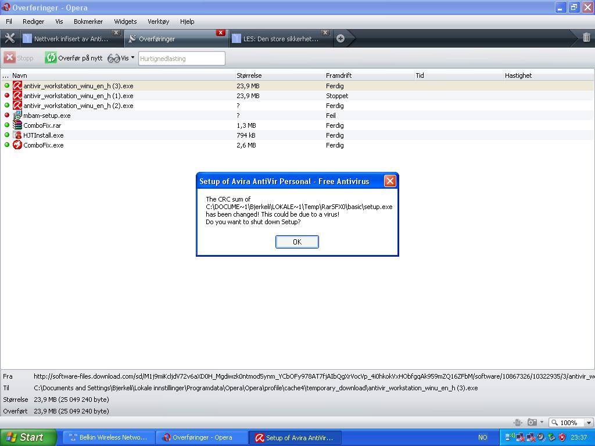Close the Avira Setup dialog with X
The width and height of the screenshot is (595, 446).
pos(390,181)
